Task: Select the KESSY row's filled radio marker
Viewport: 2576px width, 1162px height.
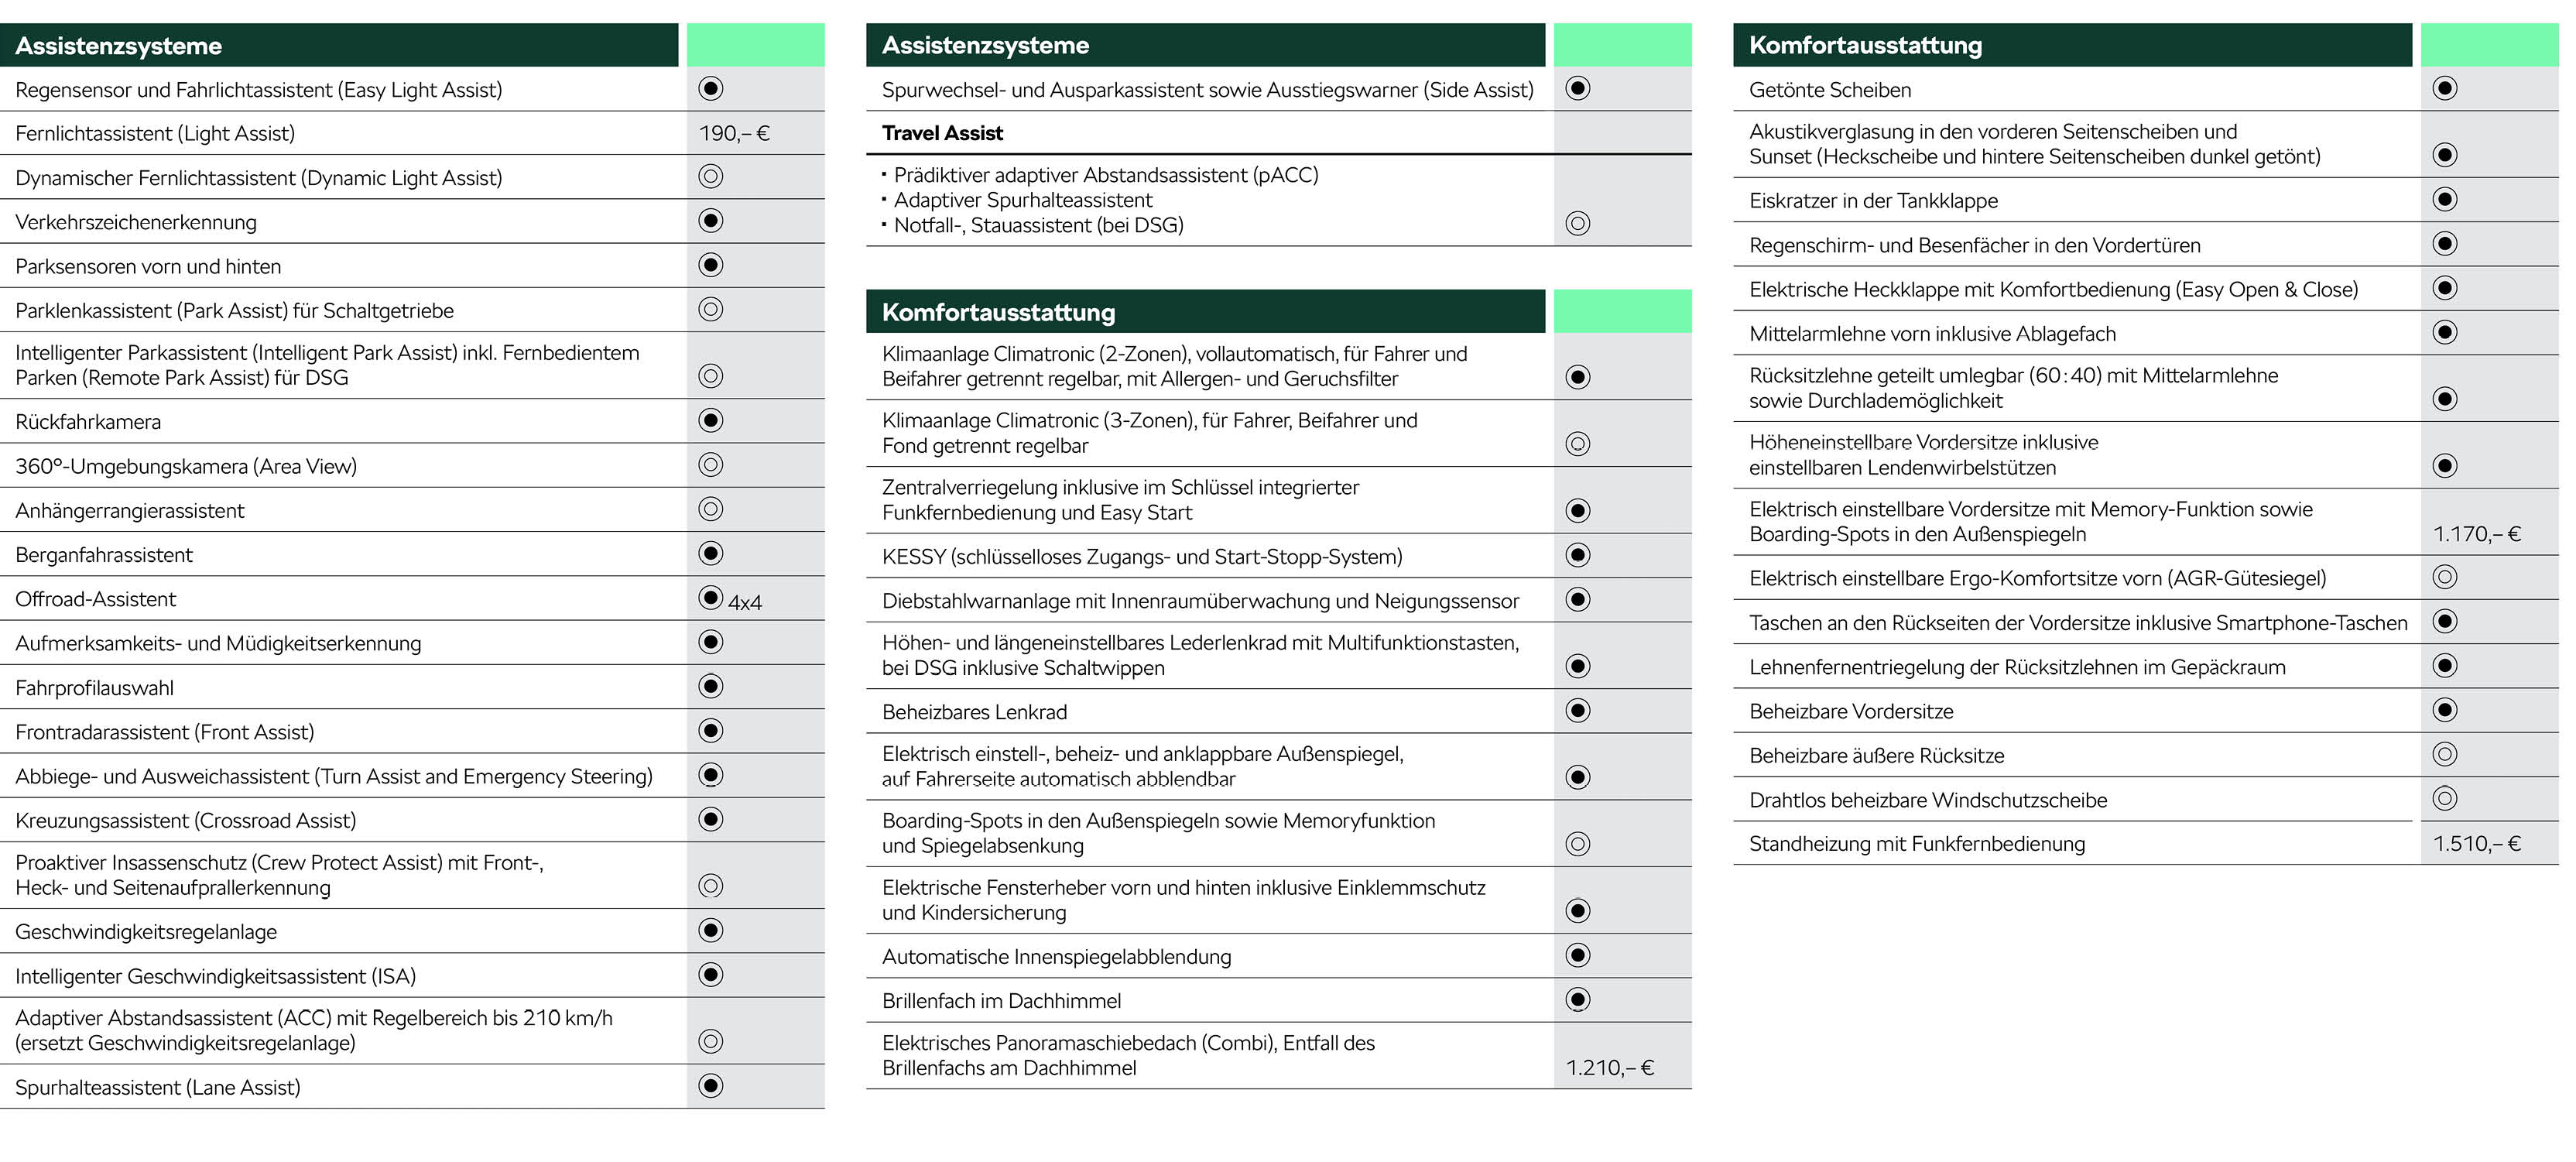Action: (x=1577, y=555)
